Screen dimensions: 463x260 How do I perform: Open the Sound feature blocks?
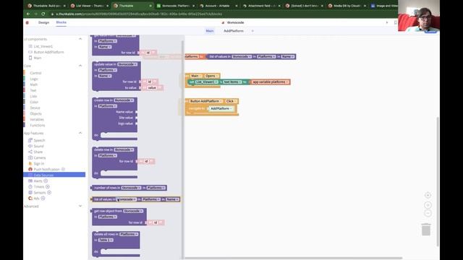38,146
